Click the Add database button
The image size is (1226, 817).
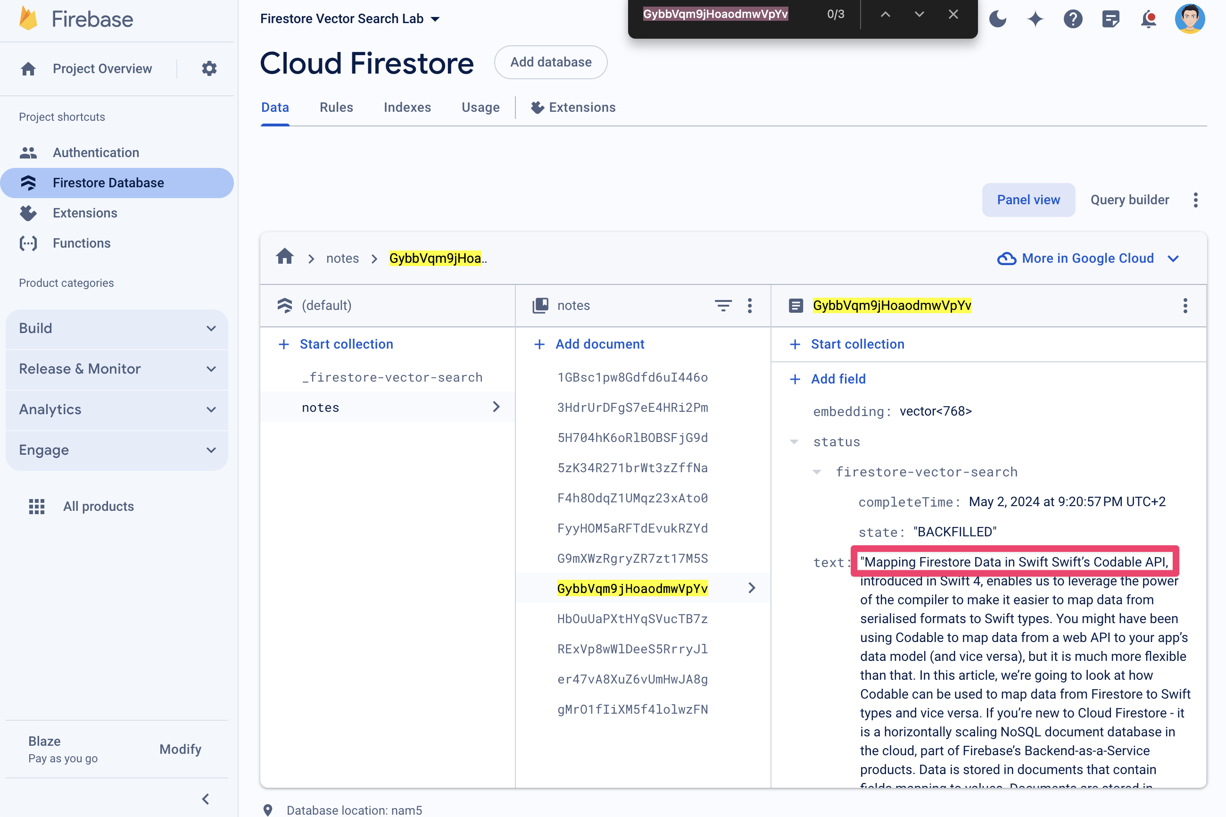[x=551, y=62]
